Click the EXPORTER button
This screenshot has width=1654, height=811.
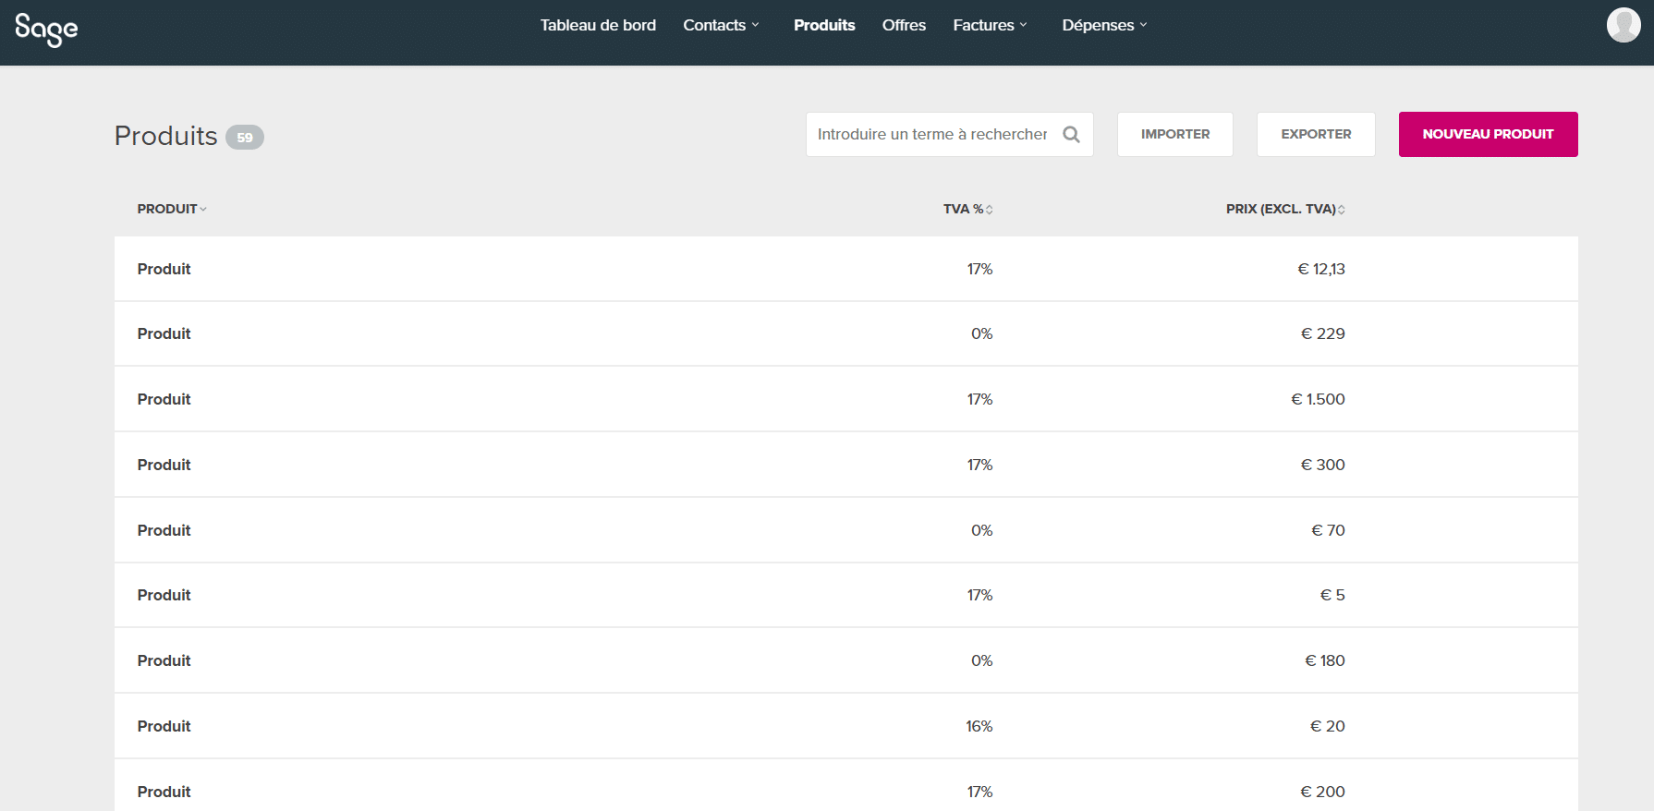tap(1316, 135)
